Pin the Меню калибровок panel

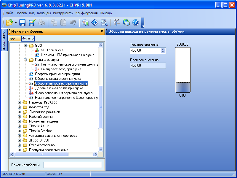102,31
